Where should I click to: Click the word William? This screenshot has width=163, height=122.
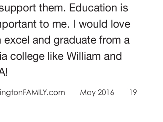pos(84,56)
